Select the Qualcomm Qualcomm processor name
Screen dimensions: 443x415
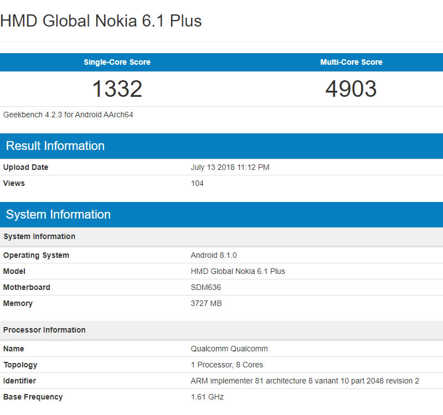(x=229, y=349)
